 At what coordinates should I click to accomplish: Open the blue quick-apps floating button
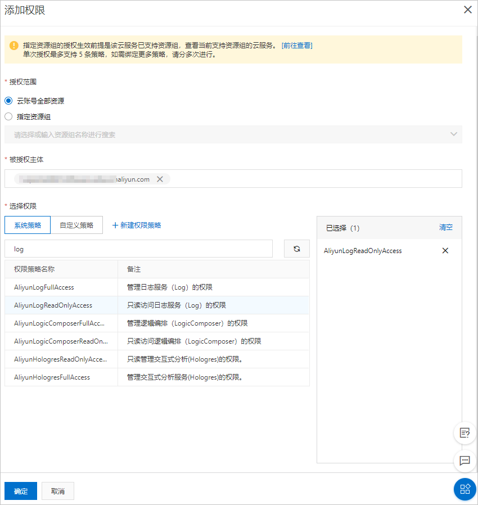pyautogui.click(x=465, y=489)
